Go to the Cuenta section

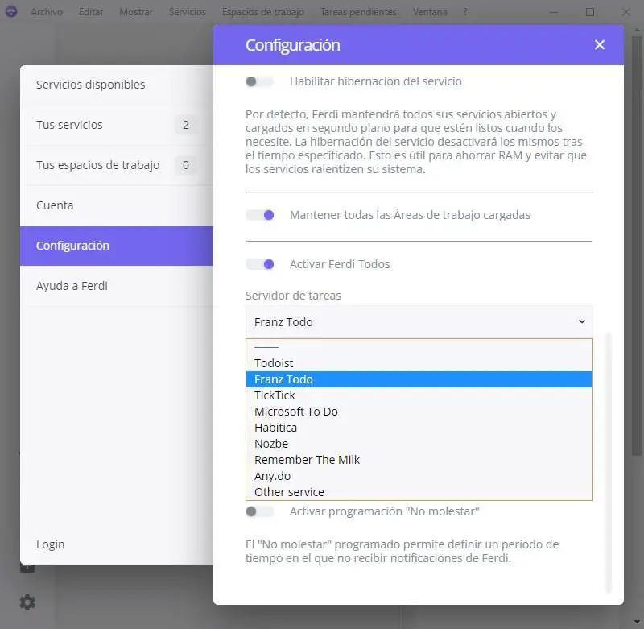tap(117, 205)
